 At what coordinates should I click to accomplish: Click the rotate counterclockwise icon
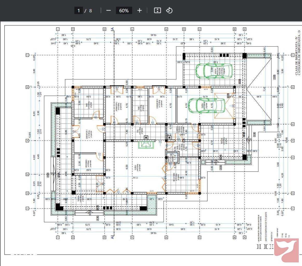[x=169, y=10]
